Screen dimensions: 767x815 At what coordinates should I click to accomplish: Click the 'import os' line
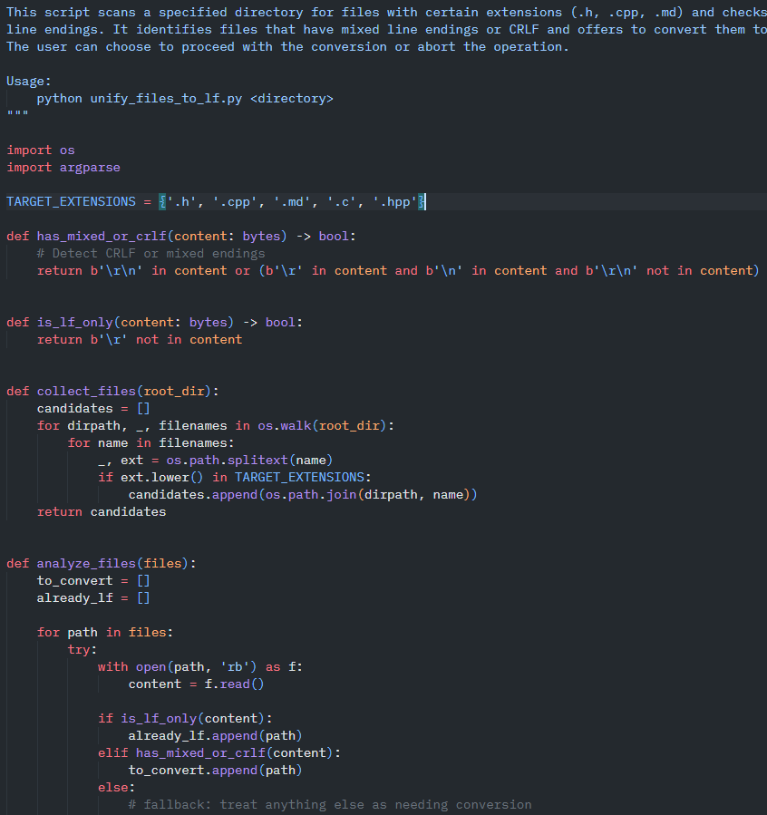[41, 150]
